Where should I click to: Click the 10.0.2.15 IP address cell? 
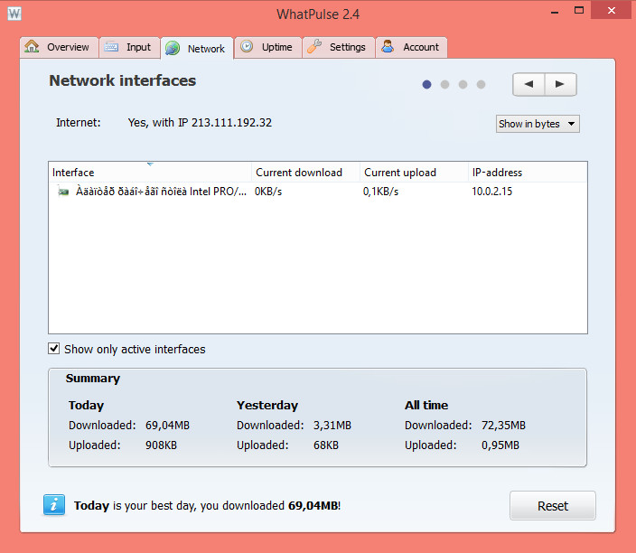(x=492, y=192)
